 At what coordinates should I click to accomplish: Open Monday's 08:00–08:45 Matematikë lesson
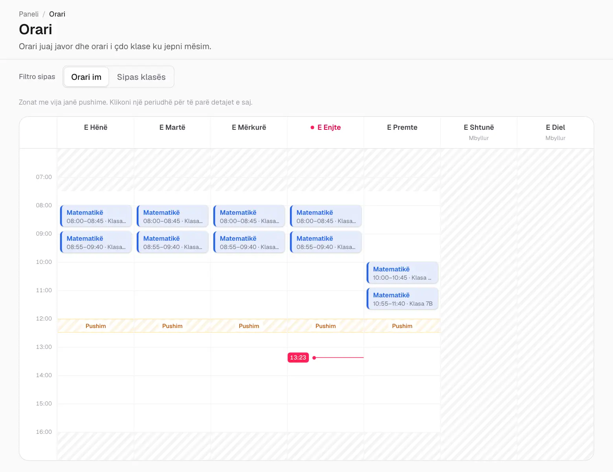click(x=96, y=216)
